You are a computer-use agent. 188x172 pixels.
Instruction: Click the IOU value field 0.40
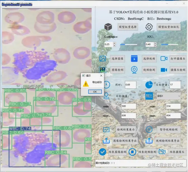[150, 44]
